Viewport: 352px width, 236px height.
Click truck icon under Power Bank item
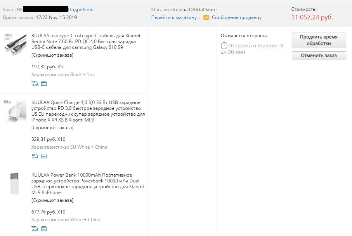tap(35, 229)
